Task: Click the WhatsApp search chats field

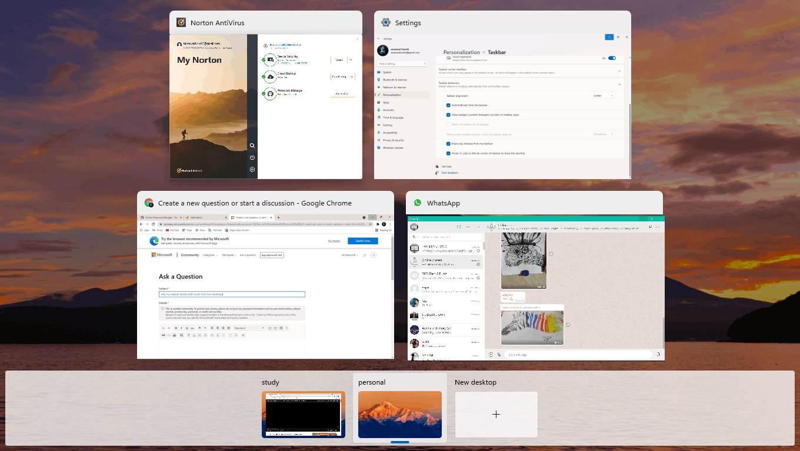Action: [x=446, y=238]
